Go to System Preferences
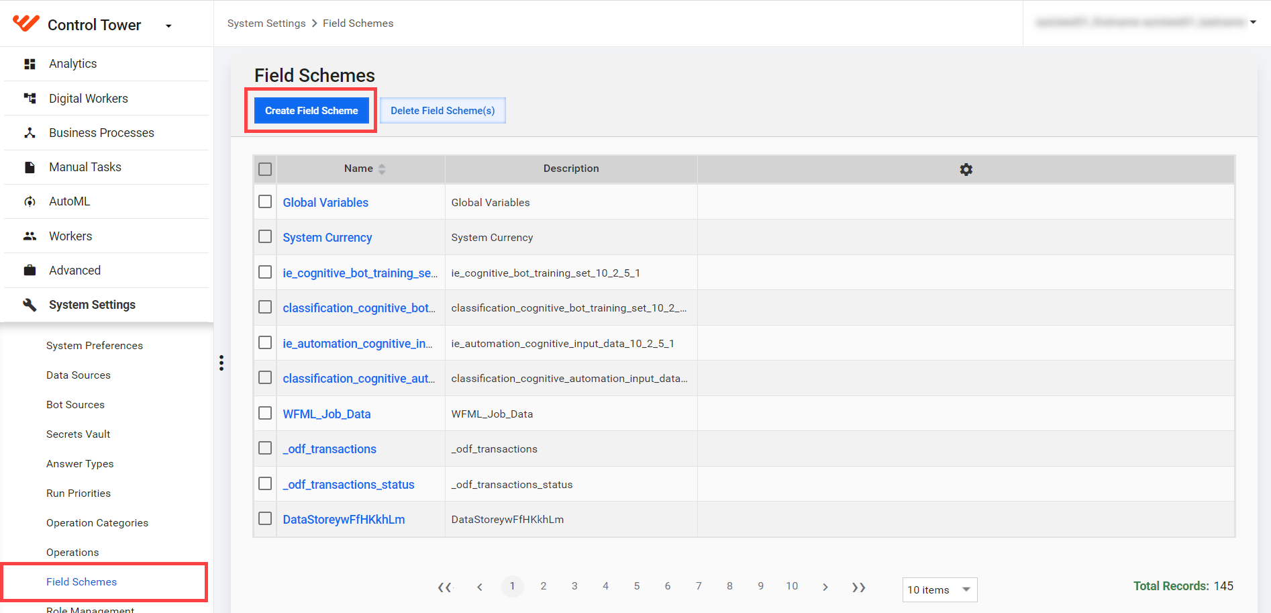Screen dimensions: 1271x613 (x=95, y=346)
